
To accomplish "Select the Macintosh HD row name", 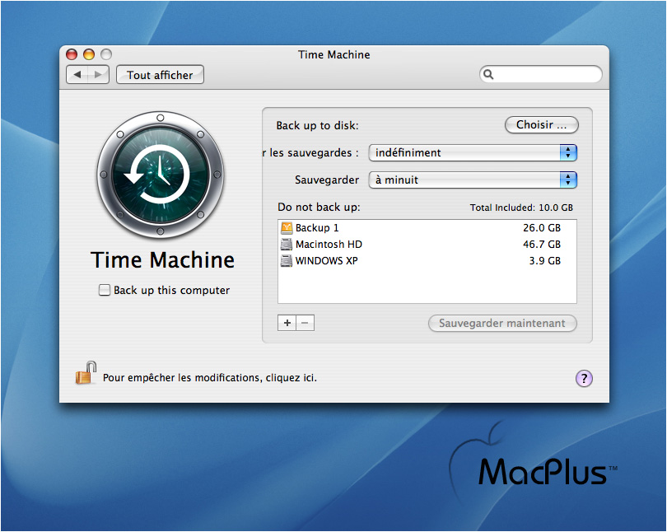I will (329, 245).
